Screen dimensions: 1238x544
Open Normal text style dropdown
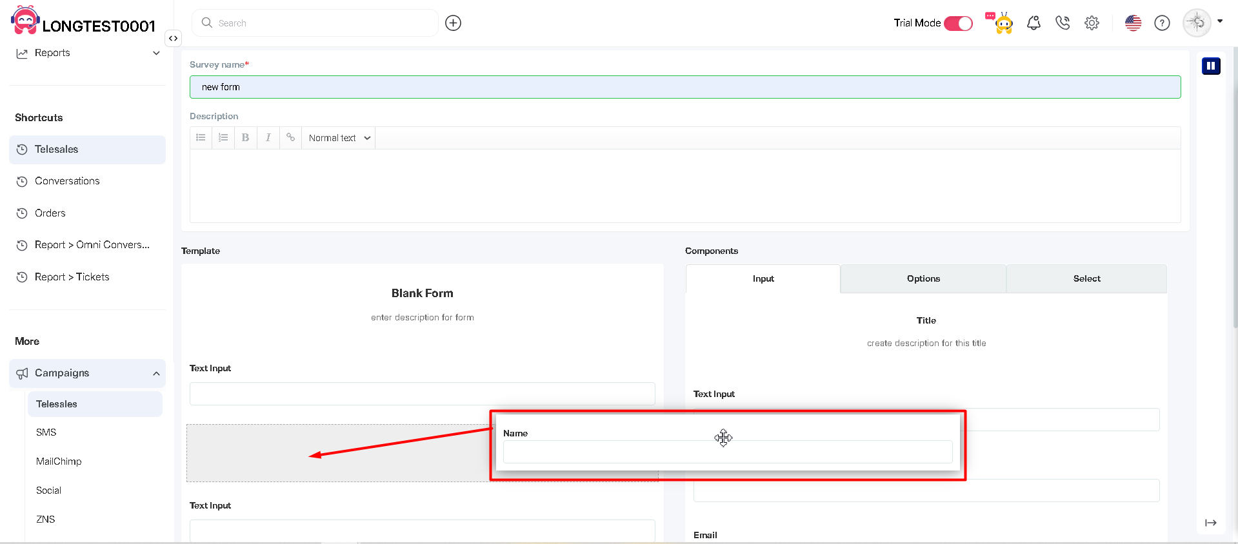[339, 138]
